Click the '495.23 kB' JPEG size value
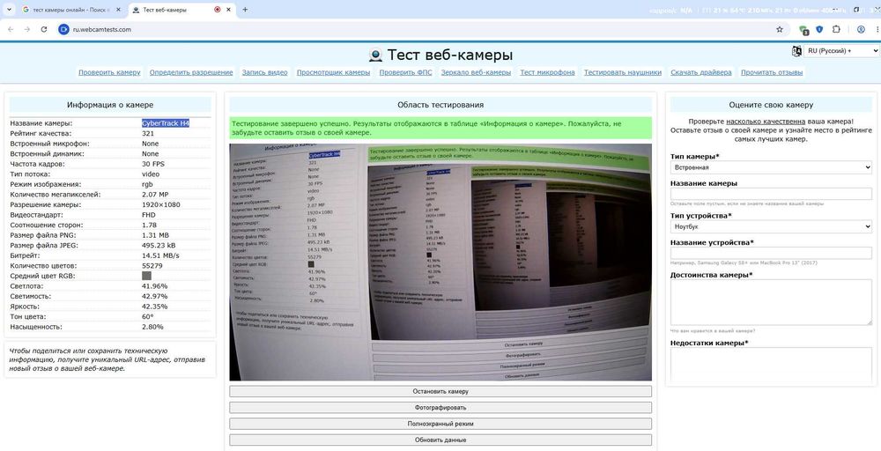881x451 pixels. pyautogui.click(x=159, y=246)
